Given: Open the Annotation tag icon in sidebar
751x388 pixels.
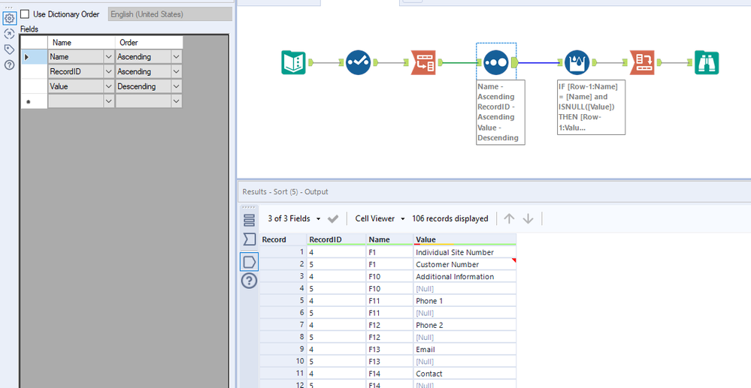Looking at the screenshot, I should 9,50.
